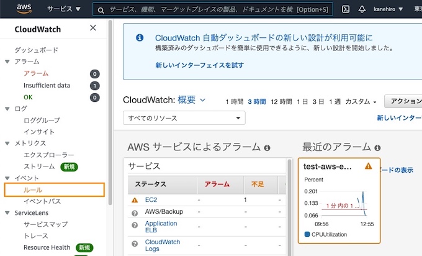Collapse the イベント section in sidebar
The width and height of the screenshot is (422, 256).
7,178
